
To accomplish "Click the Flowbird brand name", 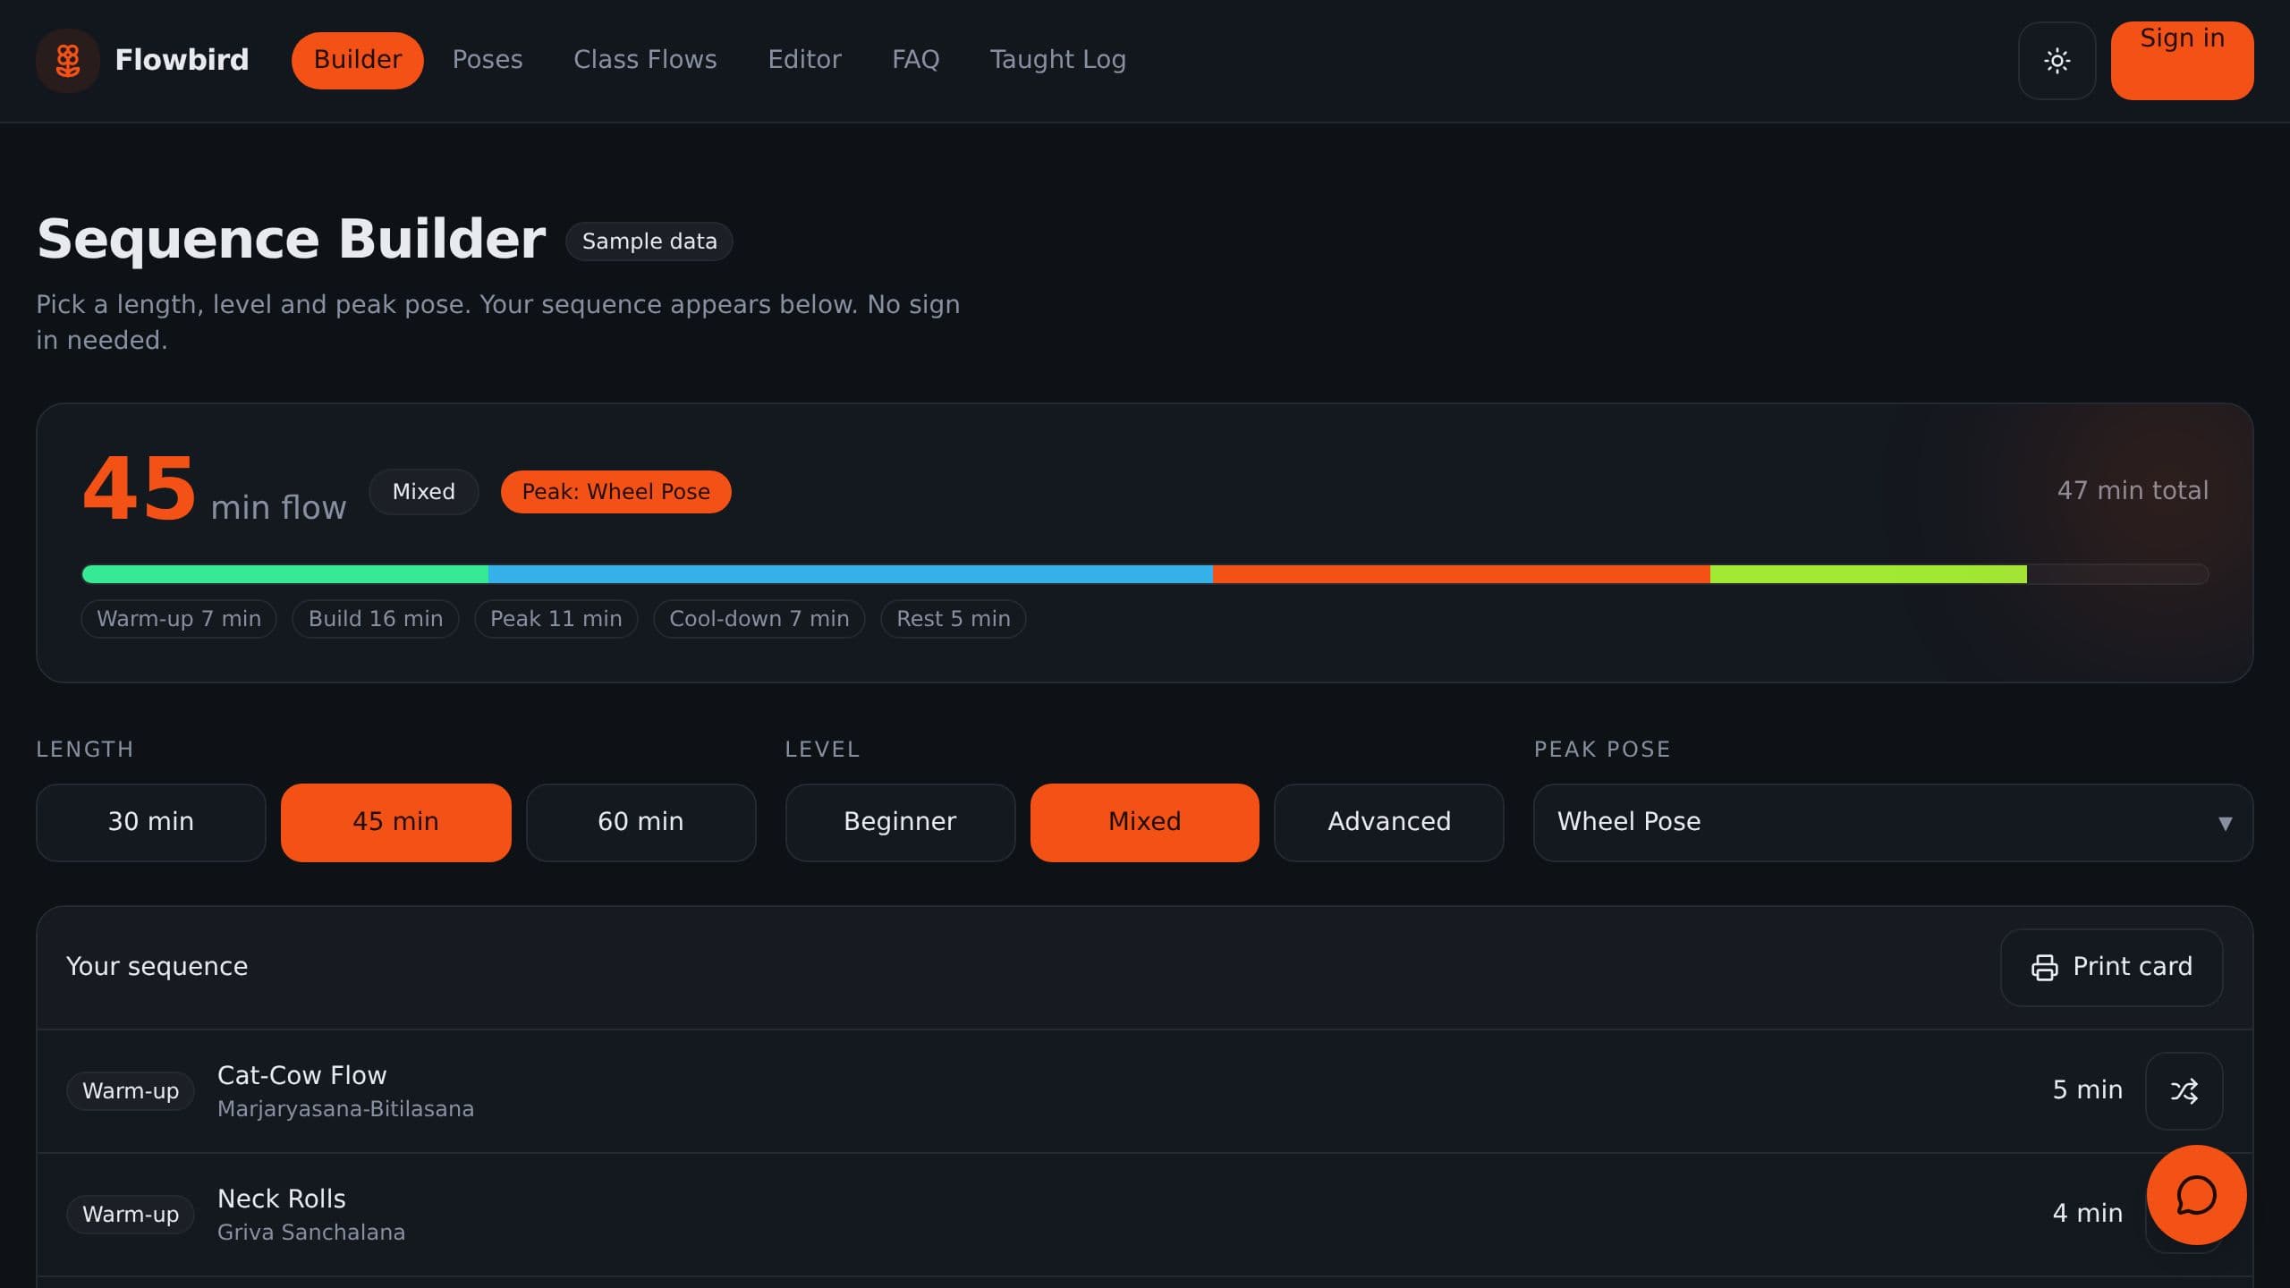I will [x=182, y=60].
